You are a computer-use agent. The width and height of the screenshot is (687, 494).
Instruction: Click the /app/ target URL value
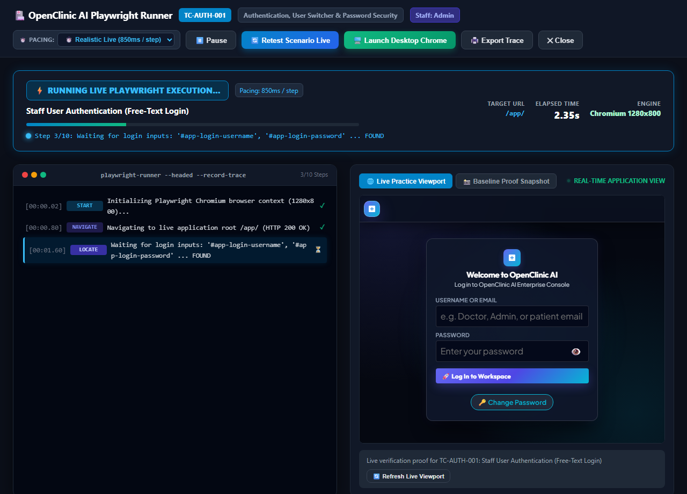coord(515,113)
